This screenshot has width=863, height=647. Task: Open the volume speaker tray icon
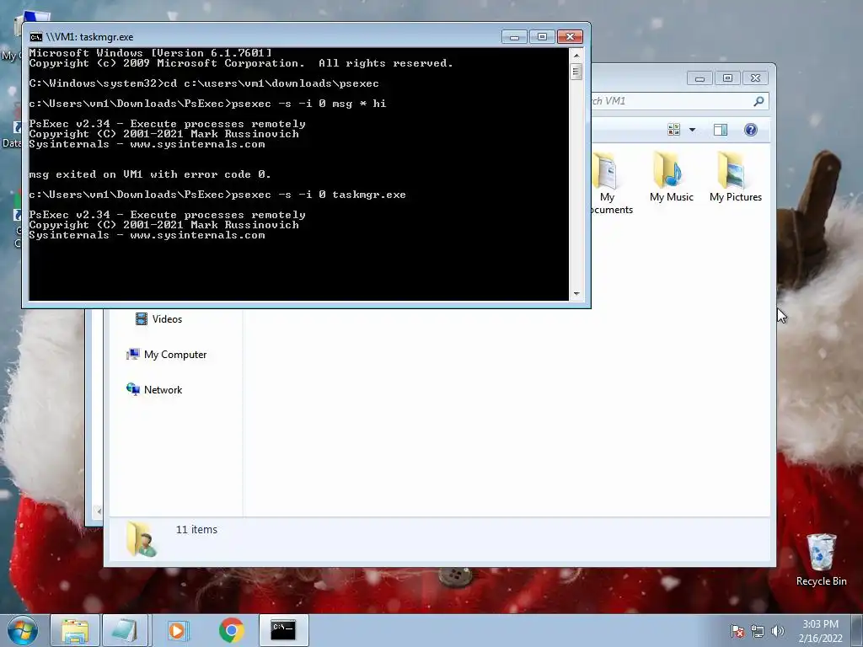click(x=777, y=630)
